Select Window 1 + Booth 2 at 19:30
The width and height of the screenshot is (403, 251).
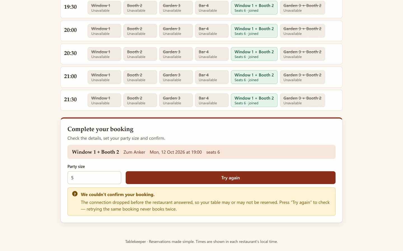coord(254,8)
